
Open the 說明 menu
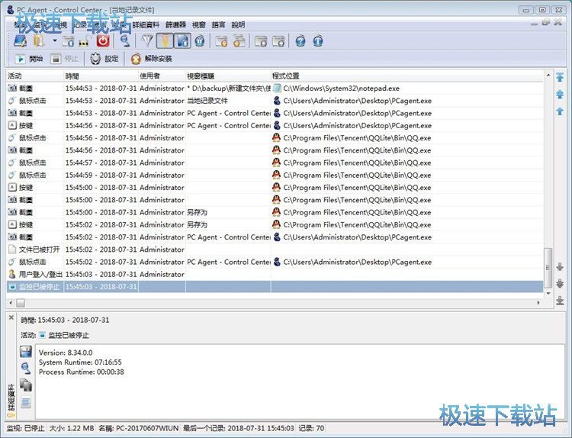238,25
